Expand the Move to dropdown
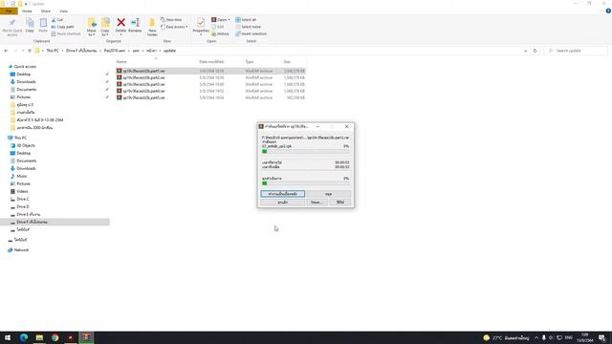This screenshot has width=612, height=344. [x=92, y=32]
